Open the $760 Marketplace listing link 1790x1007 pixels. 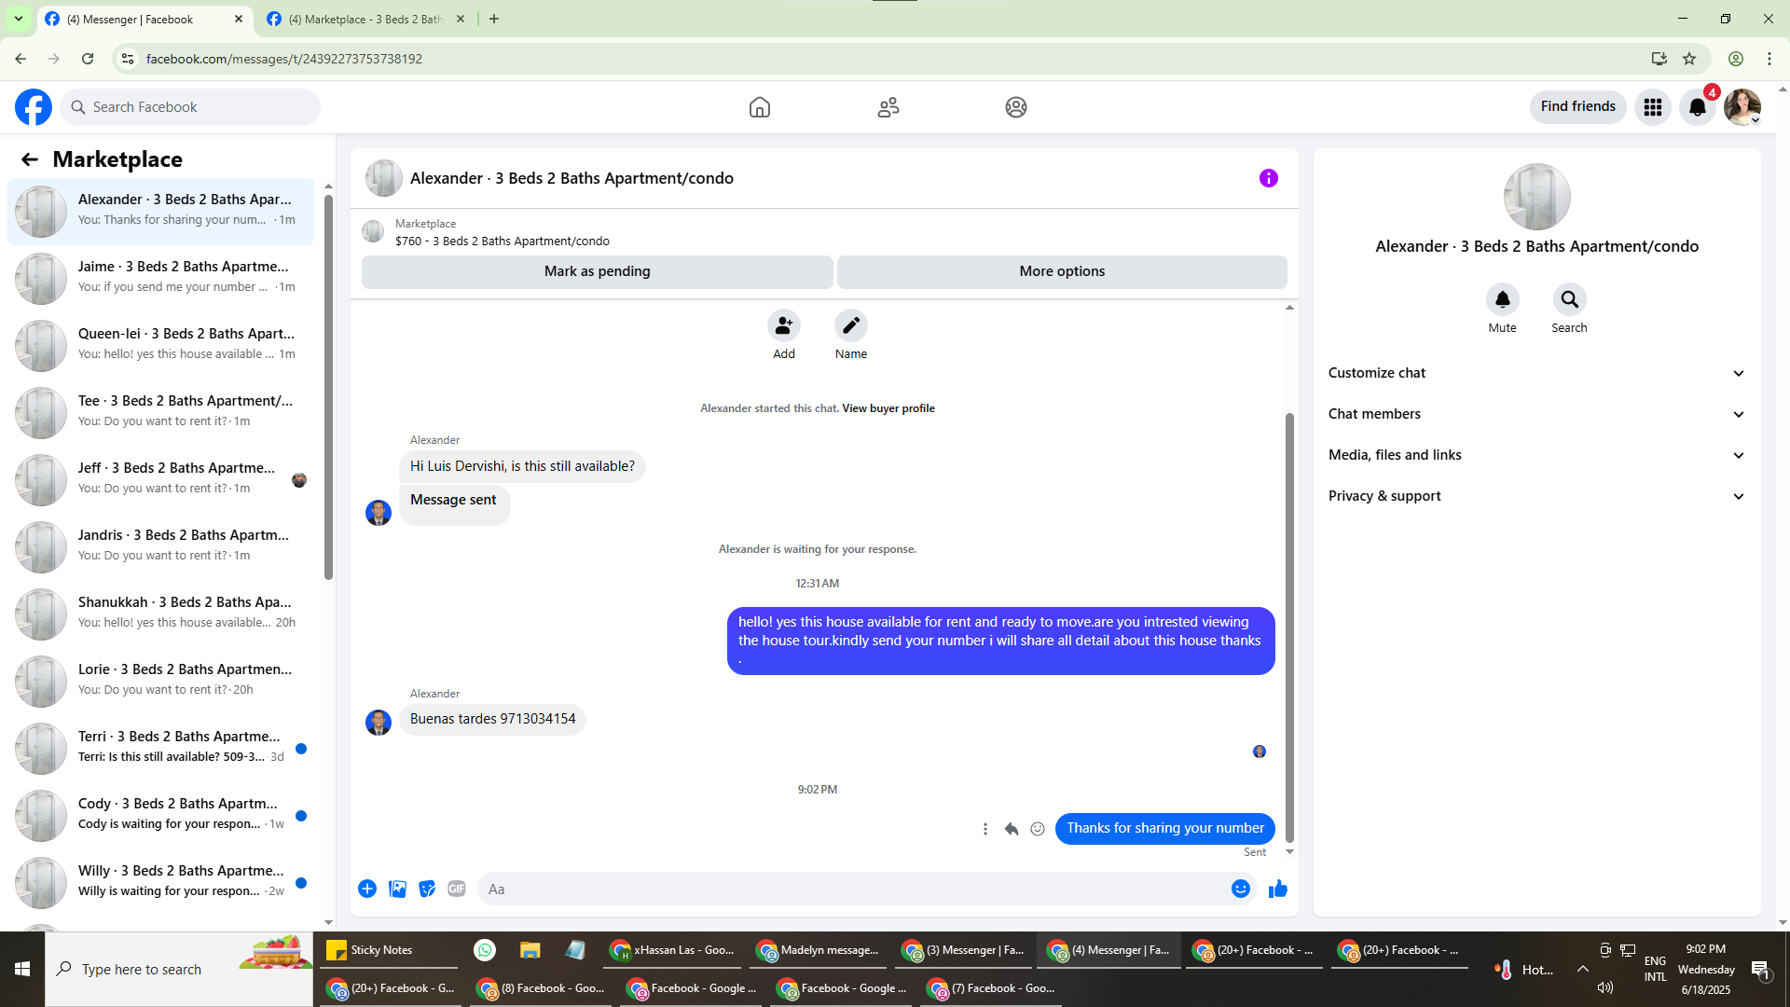(x=503, y=241)
